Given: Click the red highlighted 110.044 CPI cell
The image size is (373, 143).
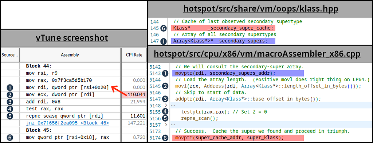Looking at the screenshot, I should [x=134, y=95].
